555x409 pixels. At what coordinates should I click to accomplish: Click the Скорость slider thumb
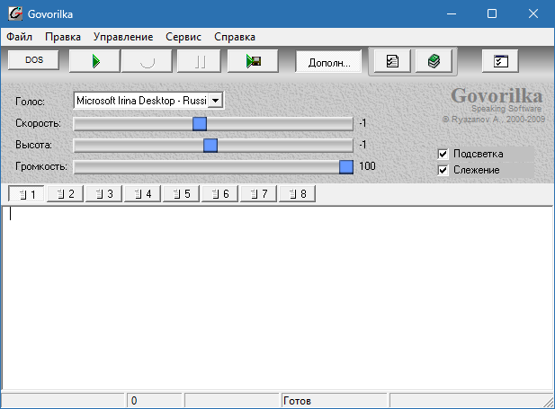pos(200,124)
